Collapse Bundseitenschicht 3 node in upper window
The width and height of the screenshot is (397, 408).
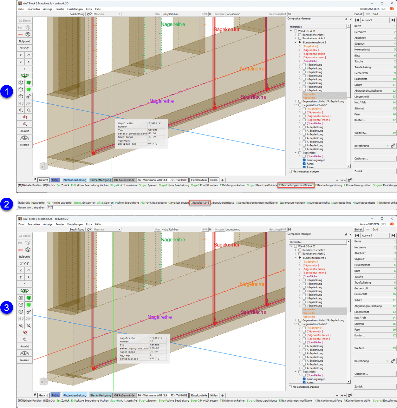(x=296, y=42)
